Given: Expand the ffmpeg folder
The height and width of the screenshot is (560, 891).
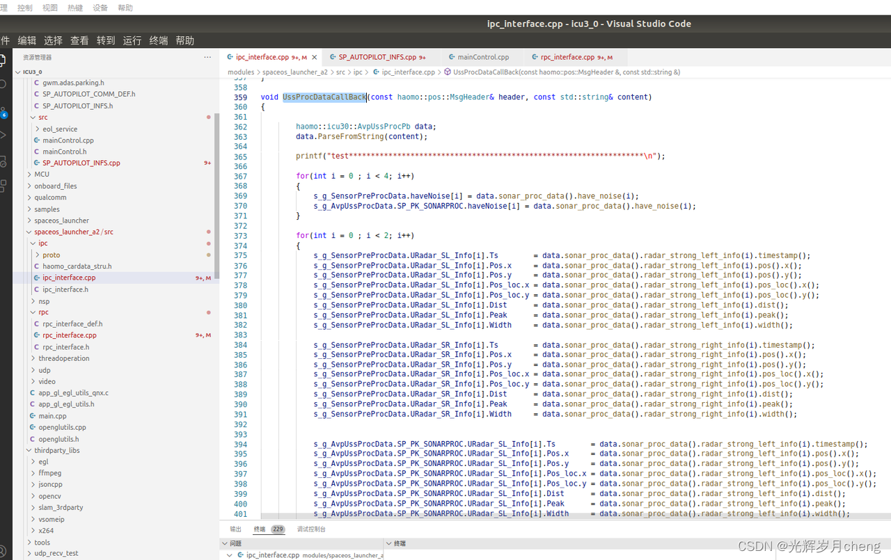Looking at the screenshot, I should tap(115, 473).
